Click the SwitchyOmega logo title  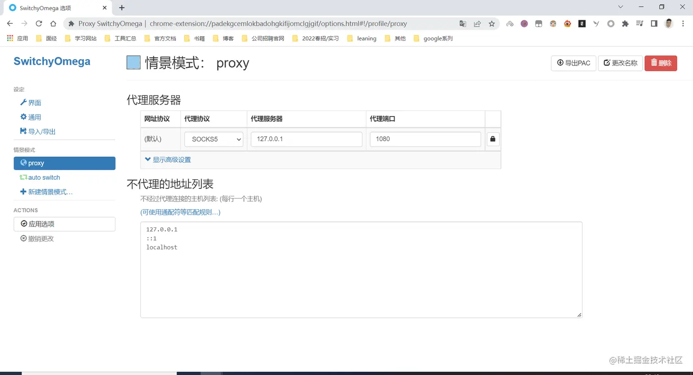point(52,61)
